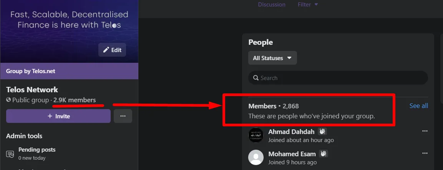This screenshot has width=443, height=170.
Task: Click the wave badge next to Mohamed Esam
Action: pos(324,154)
